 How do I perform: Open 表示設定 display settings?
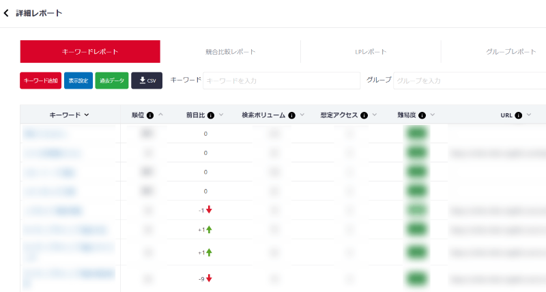click(78, 81)
